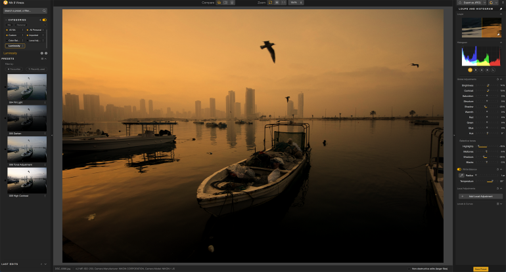Reset the White Balance section
This screenshot has height=272, width=506.
click(497, 169)
